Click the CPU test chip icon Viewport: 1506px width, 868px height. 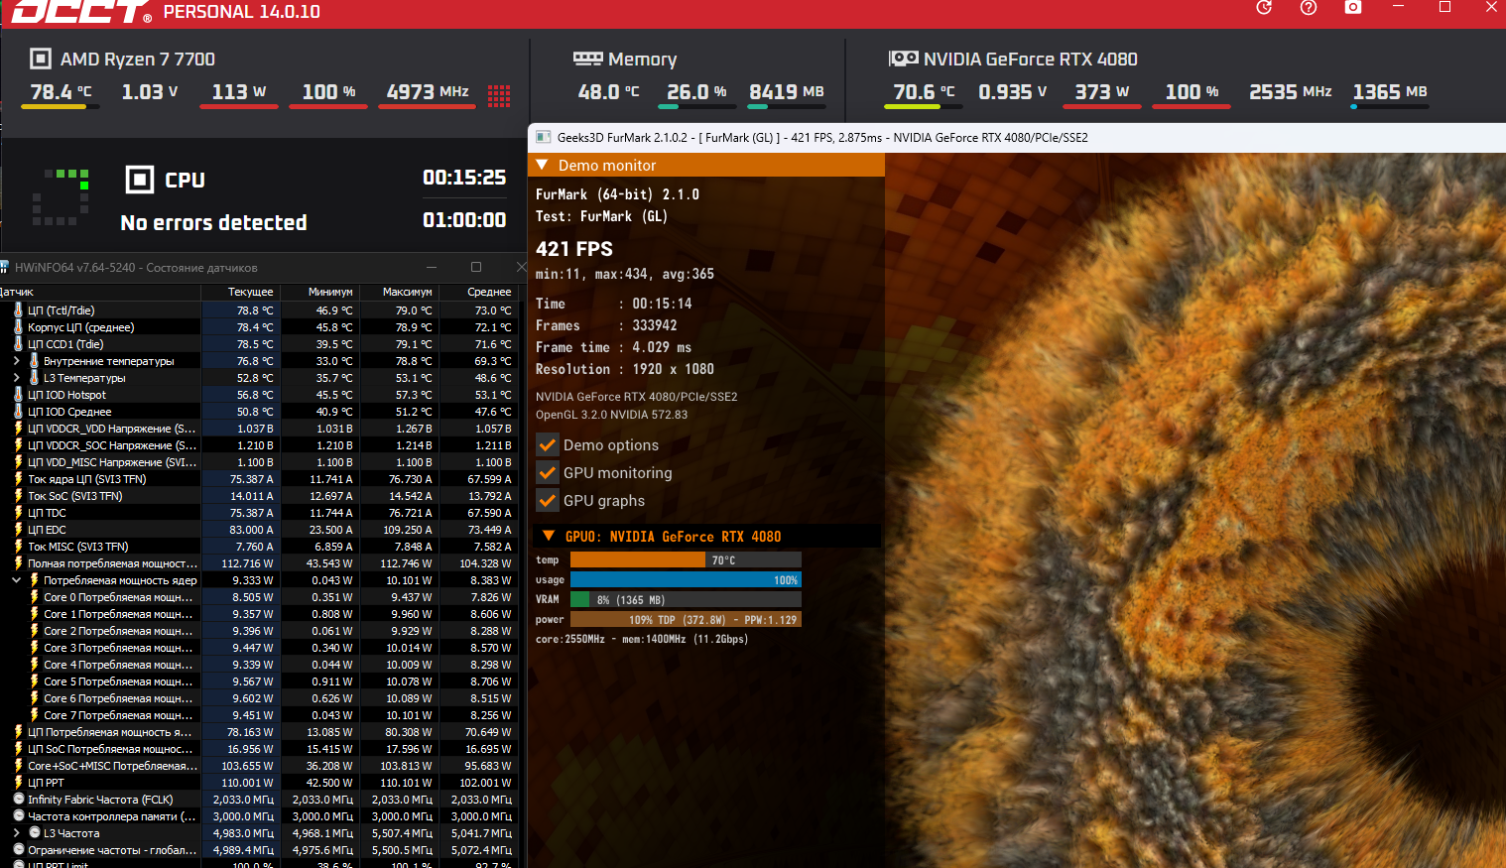click(140, 180)
